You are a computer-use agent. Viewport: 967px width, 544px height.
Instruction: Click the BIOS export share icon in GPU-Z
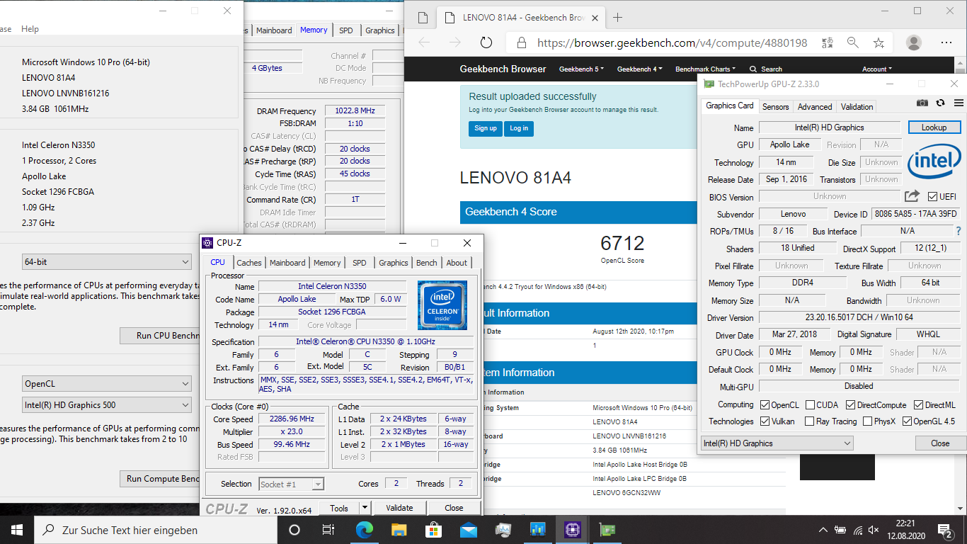pyautogui.click(x=912, y=196)
